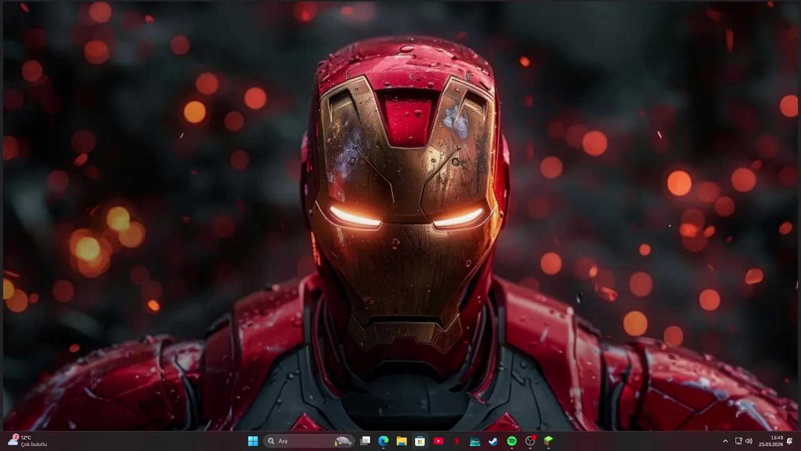Launch Microsoft Edge from the taskbar
This screenshot has height=451, width=801.
point(384,441)
